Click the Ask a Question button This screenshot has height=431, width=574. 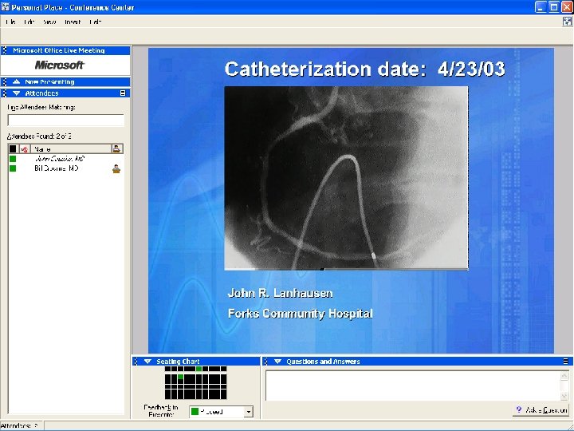[541, 410]
